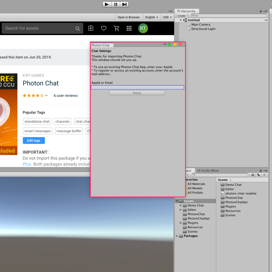Viewport: 272px width, 272px height.
Task: Click the smart messages tag
Action: (x=38, y=131)
